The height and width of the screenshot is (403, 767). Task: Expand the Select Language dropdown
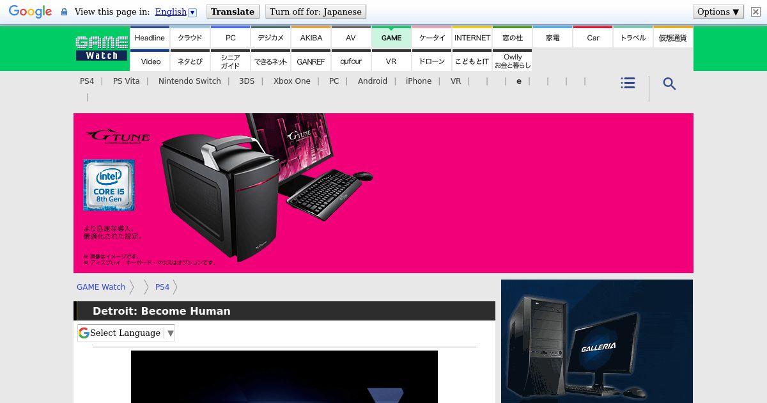(x=126, y=333)
